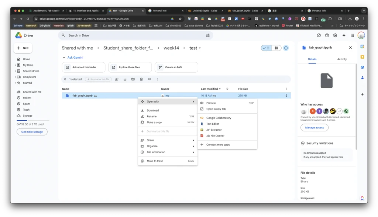Click the plus Get add-ons icon

pos(362,94)
